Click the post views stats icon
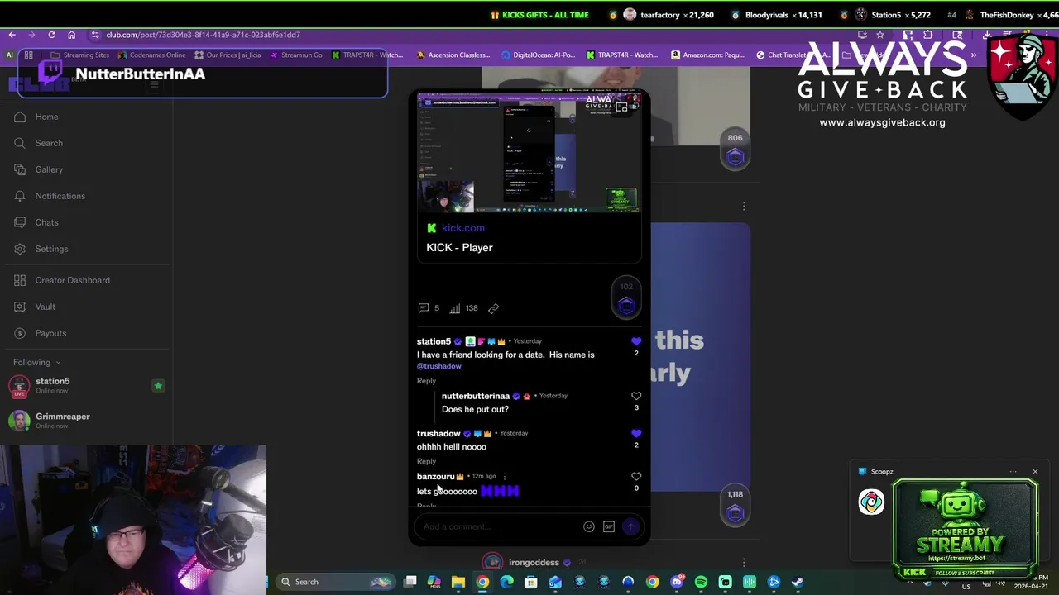1059x595 pixels. coord(454,308)
